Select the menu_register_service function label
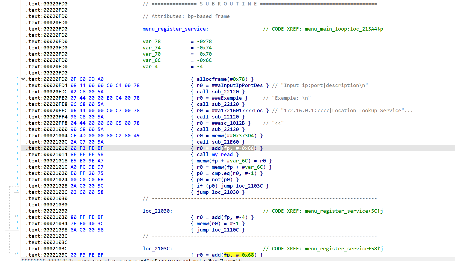 (x=175, y=29)
